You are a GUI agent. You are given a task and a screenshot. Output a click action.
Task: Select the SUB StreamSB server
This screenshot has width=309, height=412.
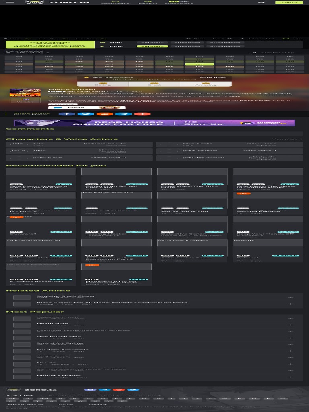pyautogui.click(x=187, y=42)
